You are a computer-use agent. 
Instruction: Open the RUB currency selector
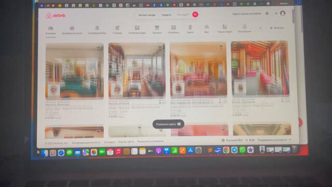(x=250, y=140)
